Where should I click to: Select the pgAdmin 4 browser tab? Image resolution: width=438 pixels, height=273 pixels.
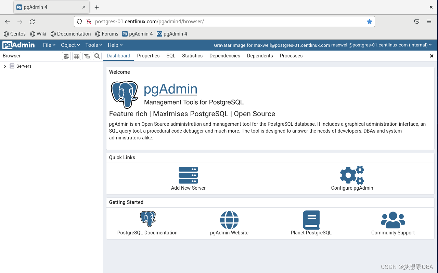tap(51, 7)
